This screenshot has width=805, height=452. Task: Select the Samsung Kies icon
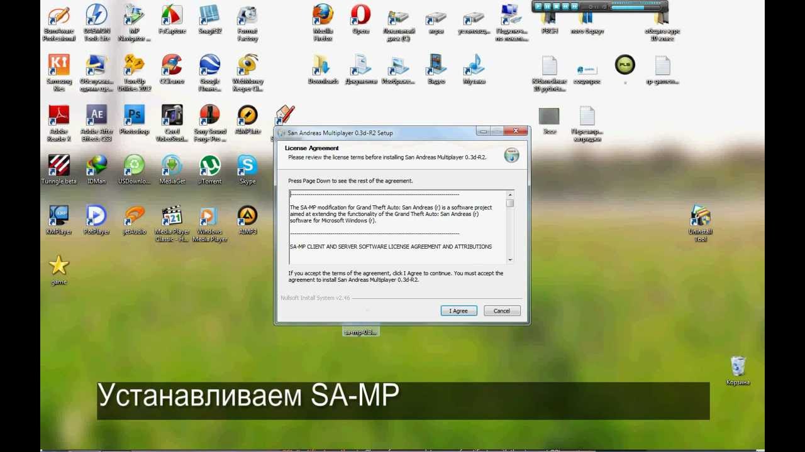coord(58,72)
